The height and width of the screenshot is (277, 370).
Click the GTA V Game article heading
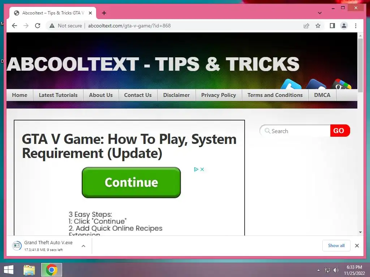(x=129, y=146)
